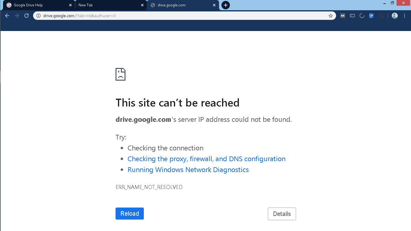Minimize the Chrome window
The width and height of the screenshot is (411, 231).
tap(385, 3)
